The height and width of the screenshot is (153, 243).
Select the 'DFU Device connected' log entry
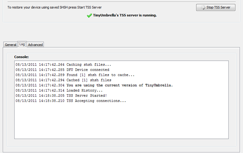point(62,70)
